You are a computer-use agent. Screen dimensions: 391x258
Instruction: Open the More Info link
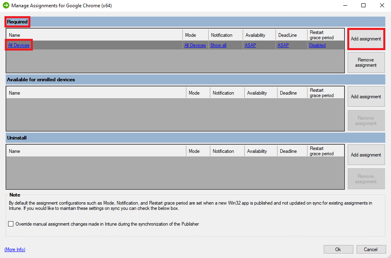(15, 249)
